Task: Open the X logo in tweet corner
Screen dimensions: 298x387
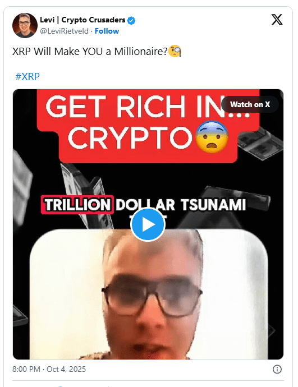Action: 277,20
